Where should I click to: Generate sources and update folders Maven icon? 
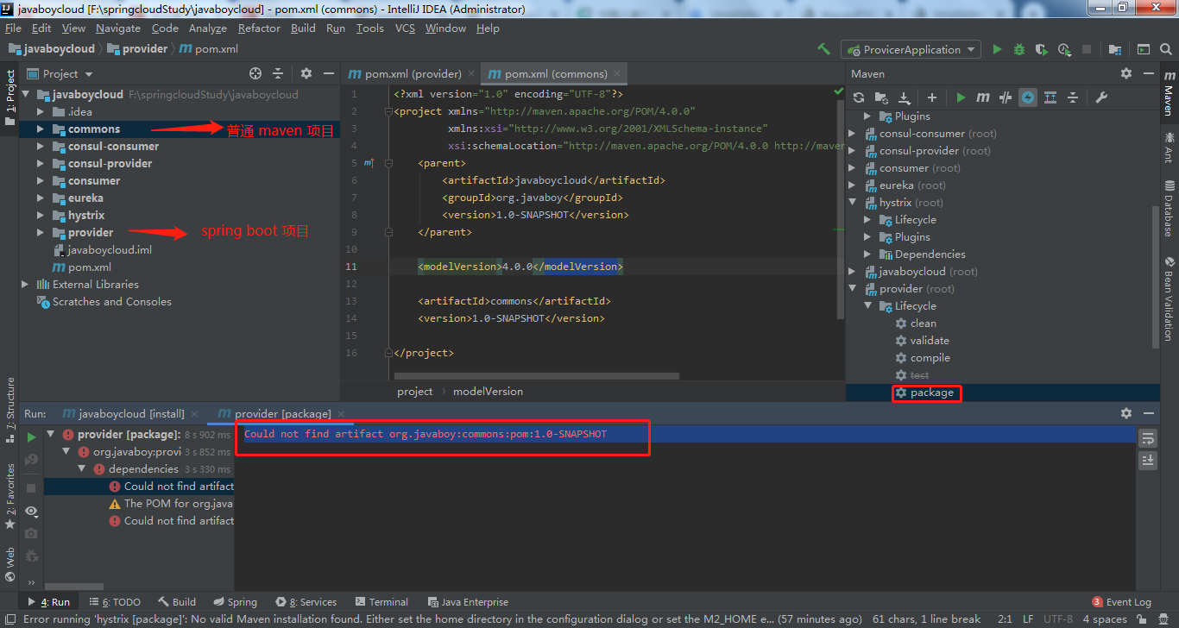click(x=880, y=97)
